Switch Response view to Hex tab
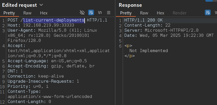This screenshot has width=217, height=105. point(160,13)
